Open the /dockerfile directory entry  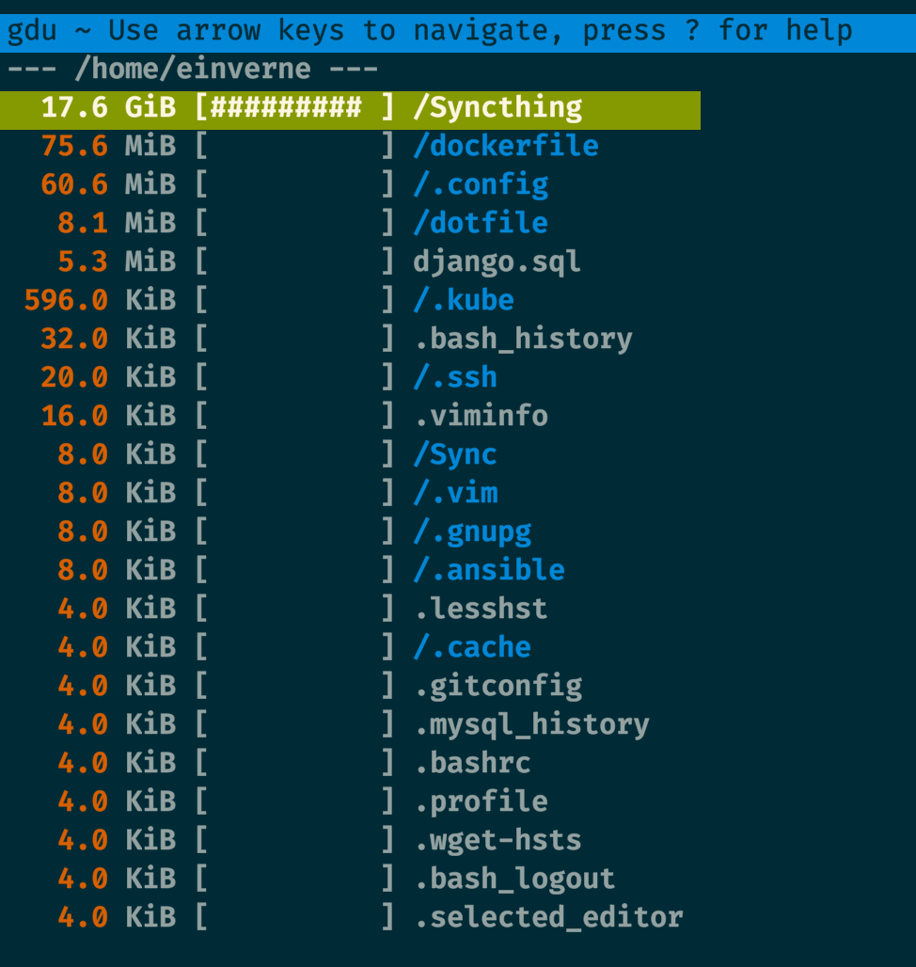click(505, 146)
